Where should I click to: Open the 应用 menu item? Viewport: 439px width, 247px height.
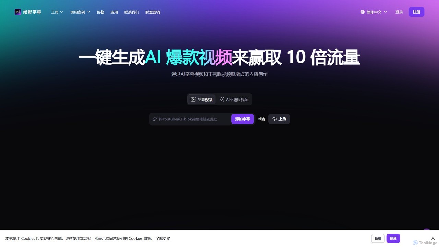point(114,12)
